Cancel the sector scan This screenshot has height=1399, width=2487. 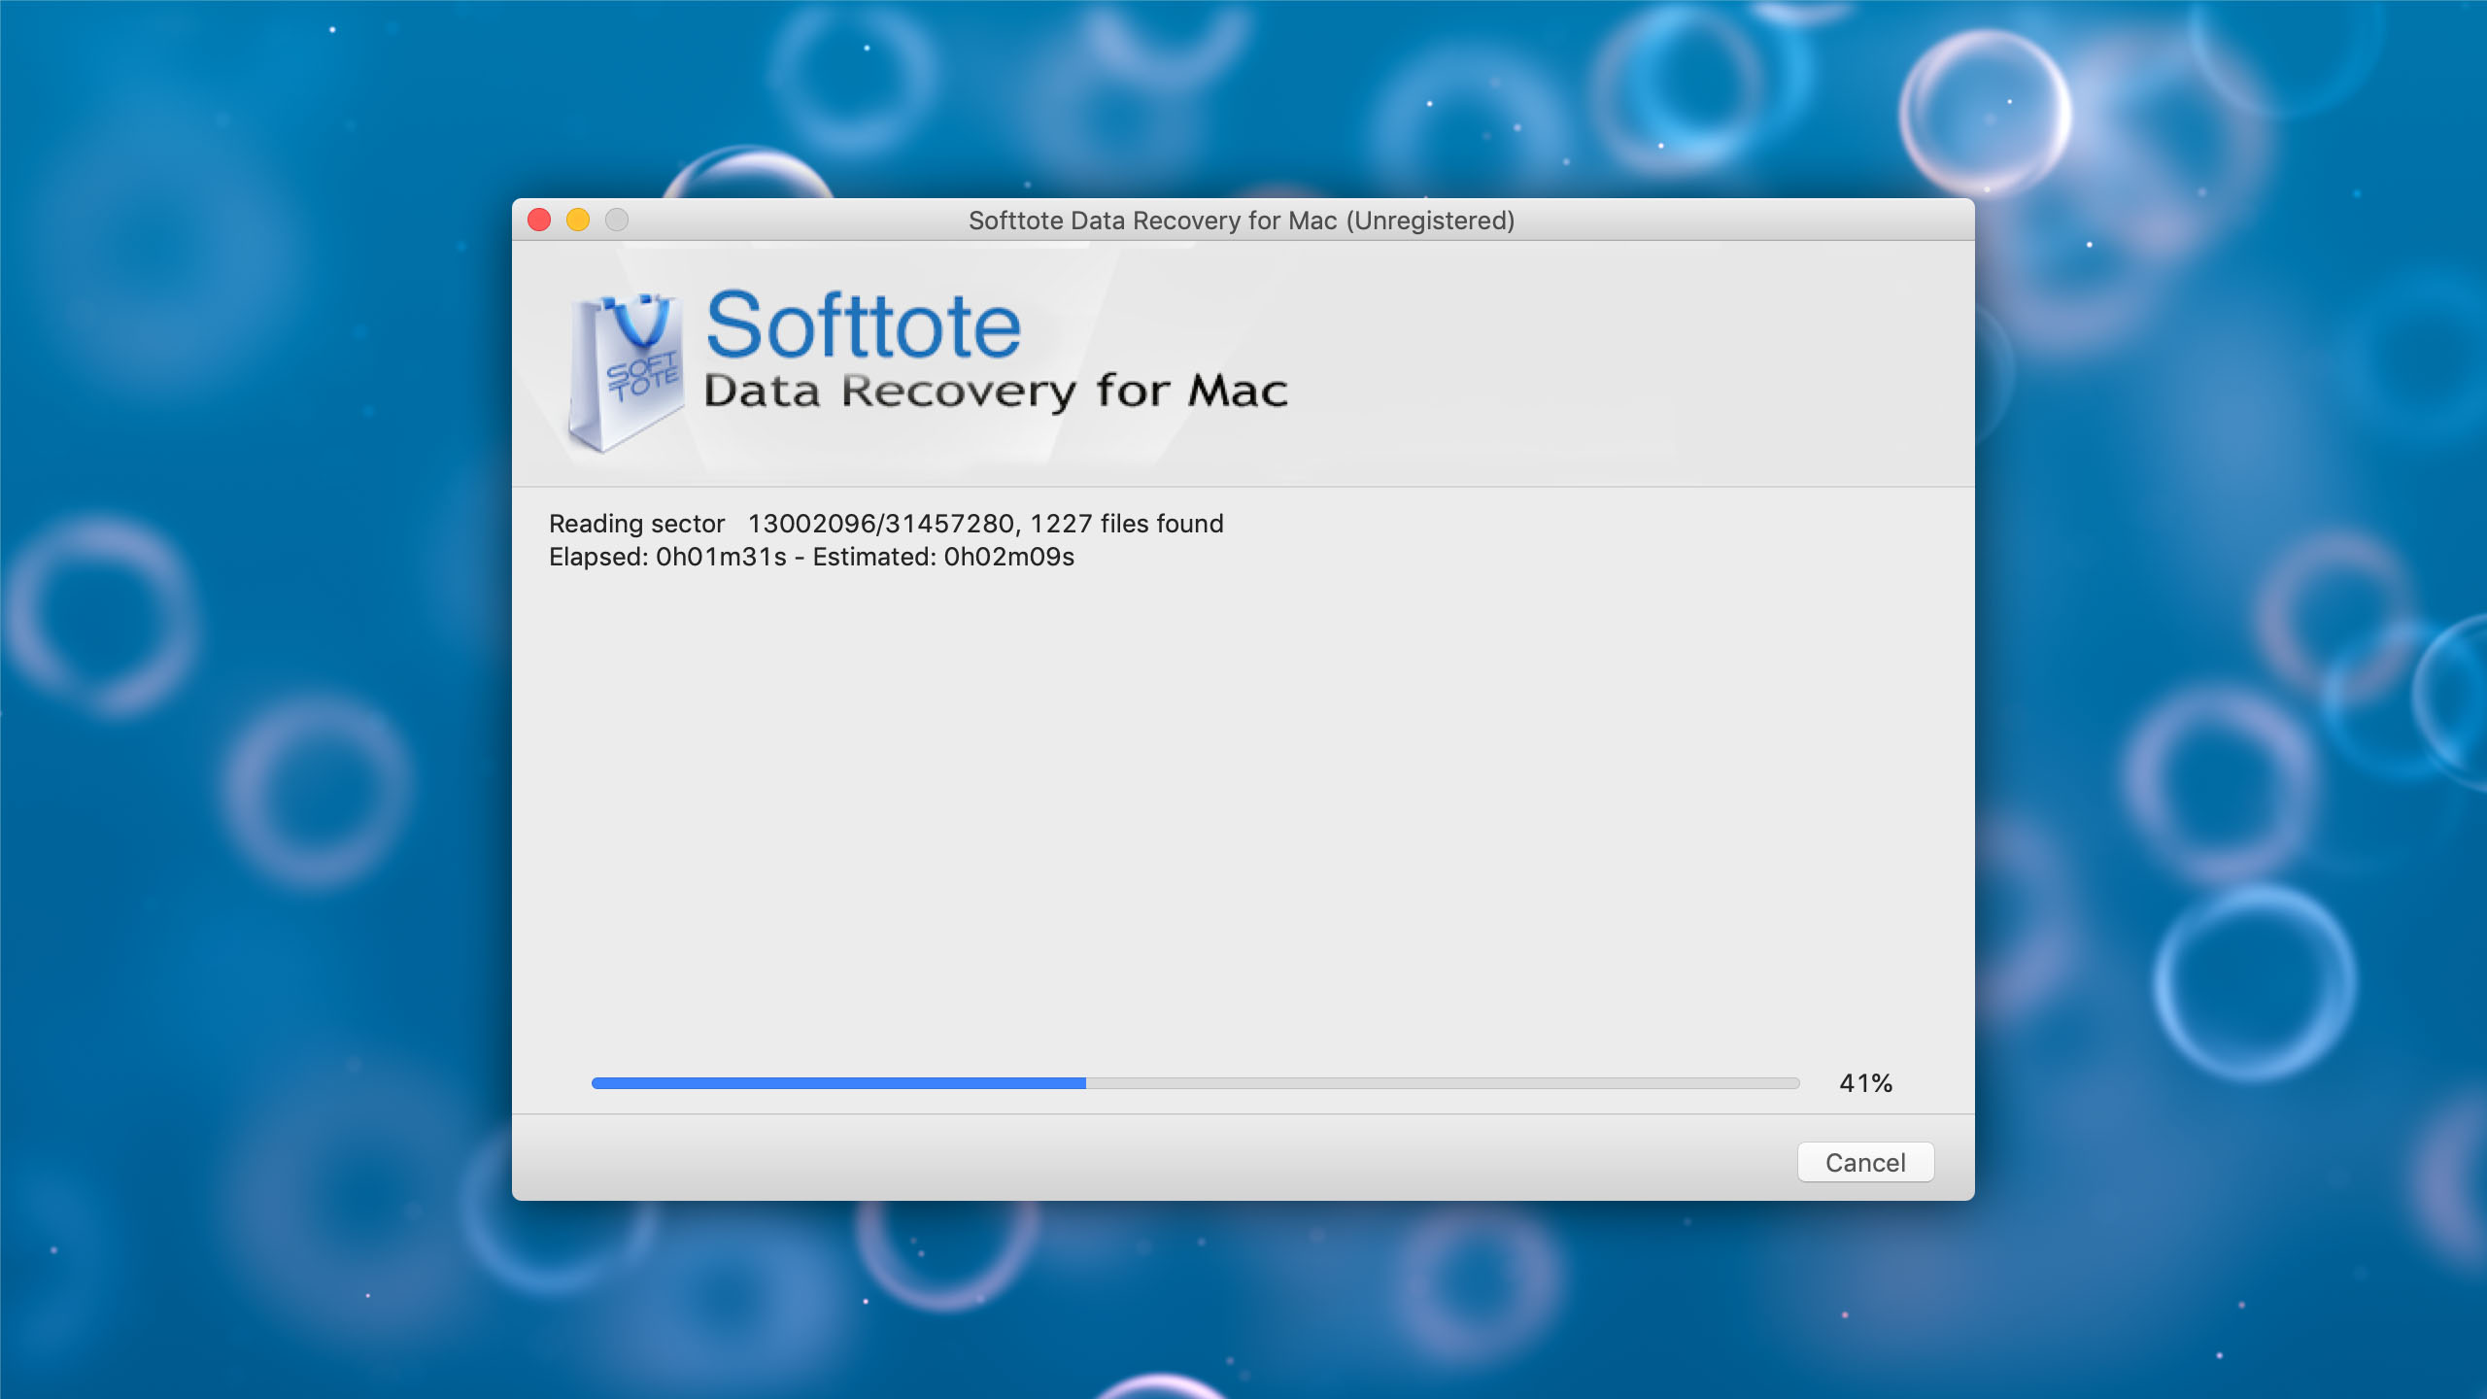pos(1865,1162)
